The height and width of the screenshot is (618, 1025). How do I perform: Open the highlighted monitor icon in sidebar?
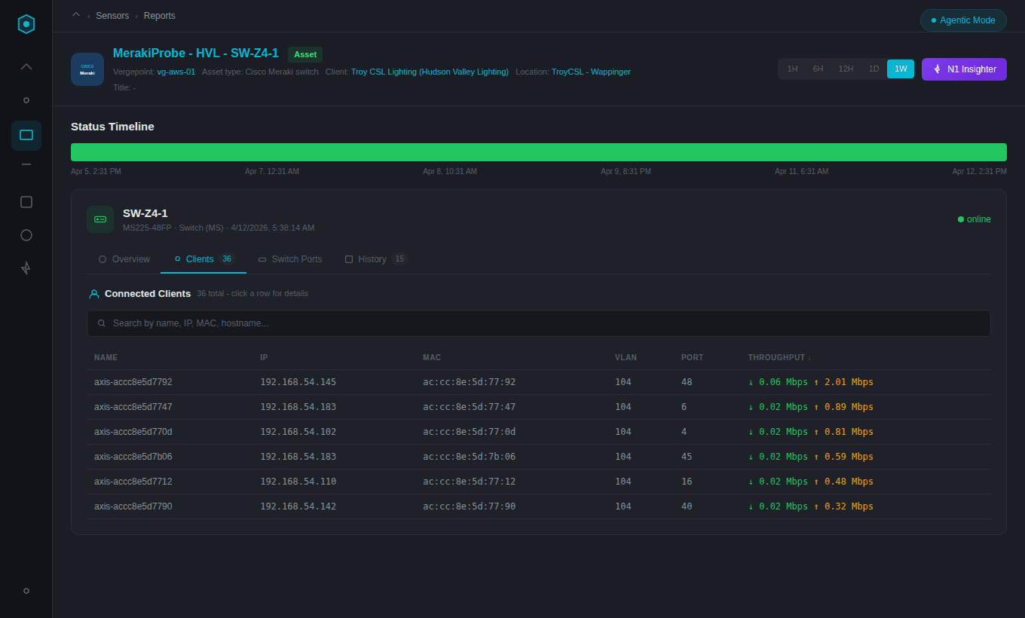pyautogui.click(x=26, y=136)
